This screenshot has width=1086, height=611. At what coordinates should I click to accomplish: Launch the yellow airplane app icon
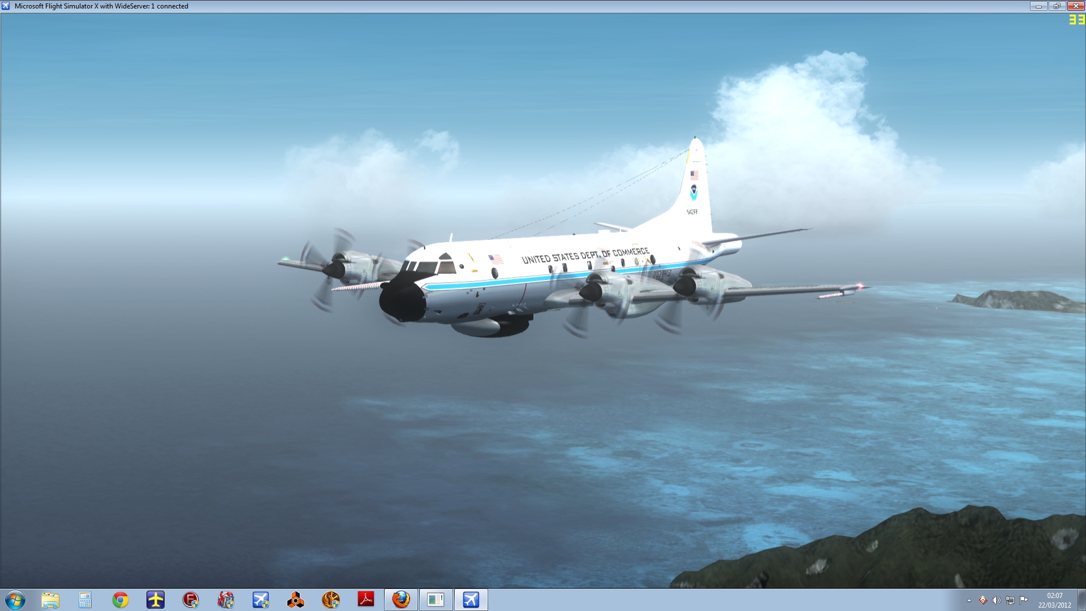[156, 600]
